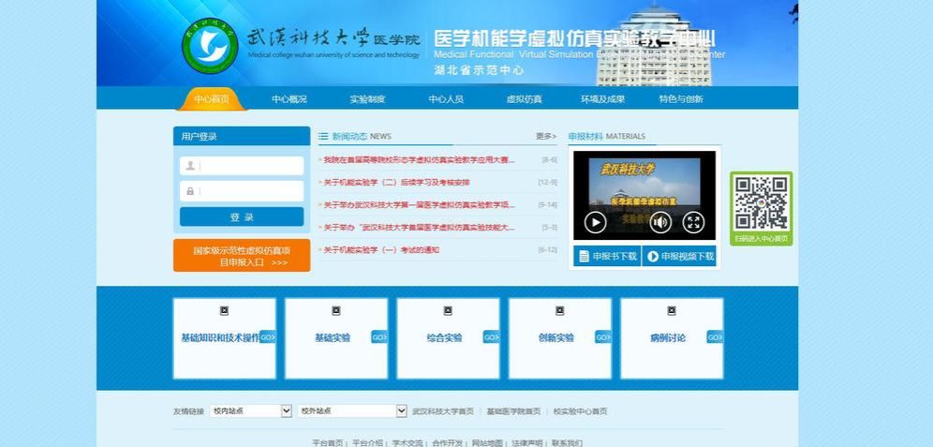Click the university logo emblem
This screenshot has width=933, height=447.
pos(210,47)
